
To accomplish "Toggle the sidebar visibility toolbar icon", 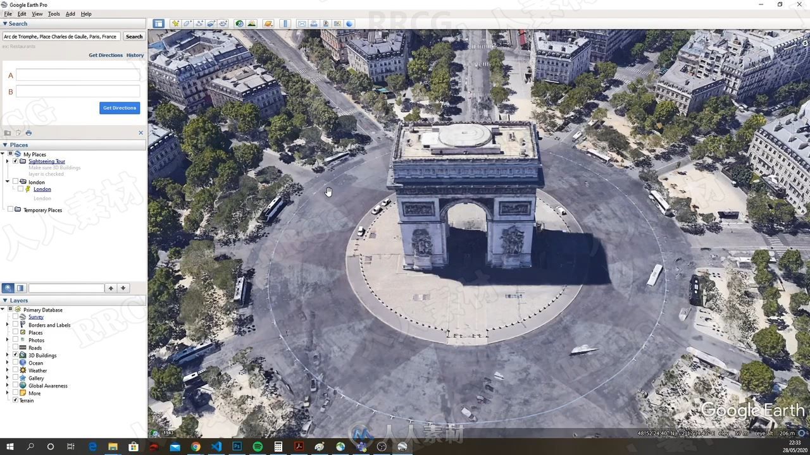I will point(158,23).
